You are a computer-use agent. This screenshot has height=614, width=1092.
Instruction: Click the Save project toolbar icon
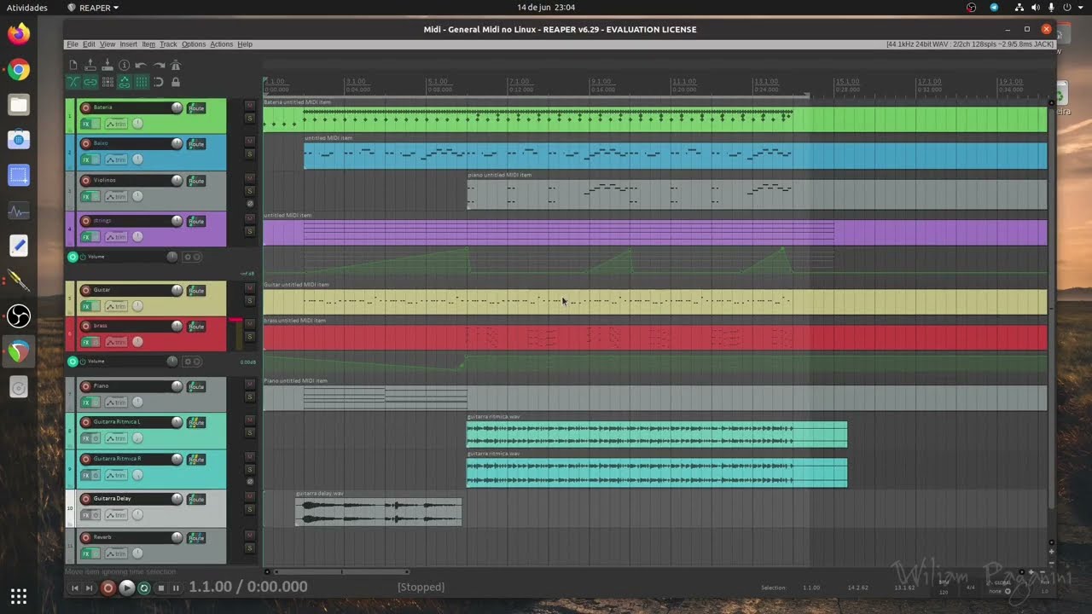click(107, 65)
